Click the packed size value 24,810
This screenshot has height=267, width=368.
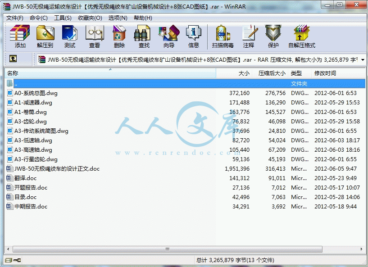[277, 131]
